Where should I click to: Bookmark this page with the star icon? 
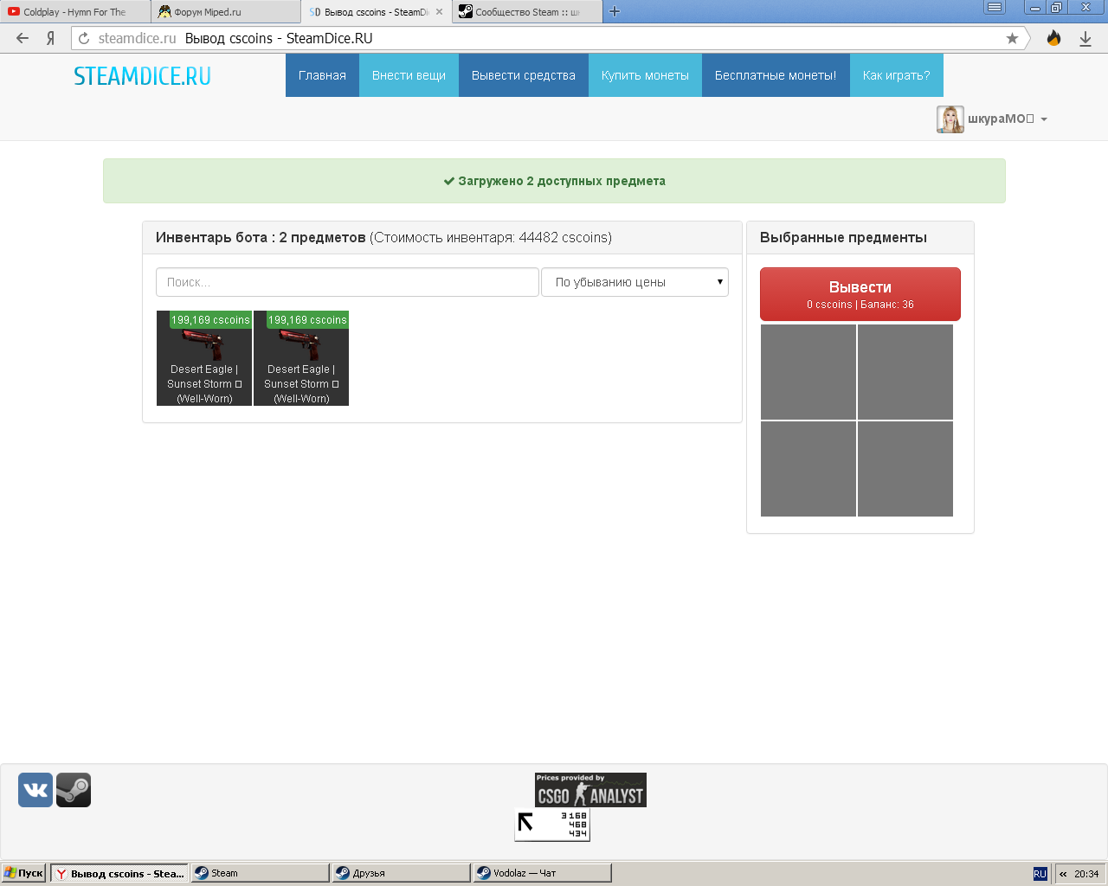point(1012,38)
